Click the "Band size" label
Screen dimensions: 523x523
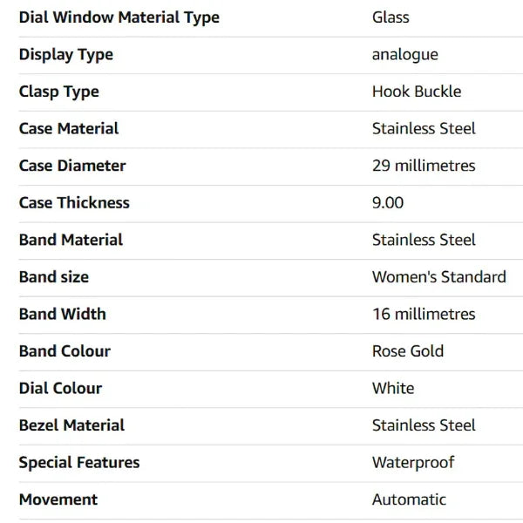pyautogui.click(x=54, y=277)
